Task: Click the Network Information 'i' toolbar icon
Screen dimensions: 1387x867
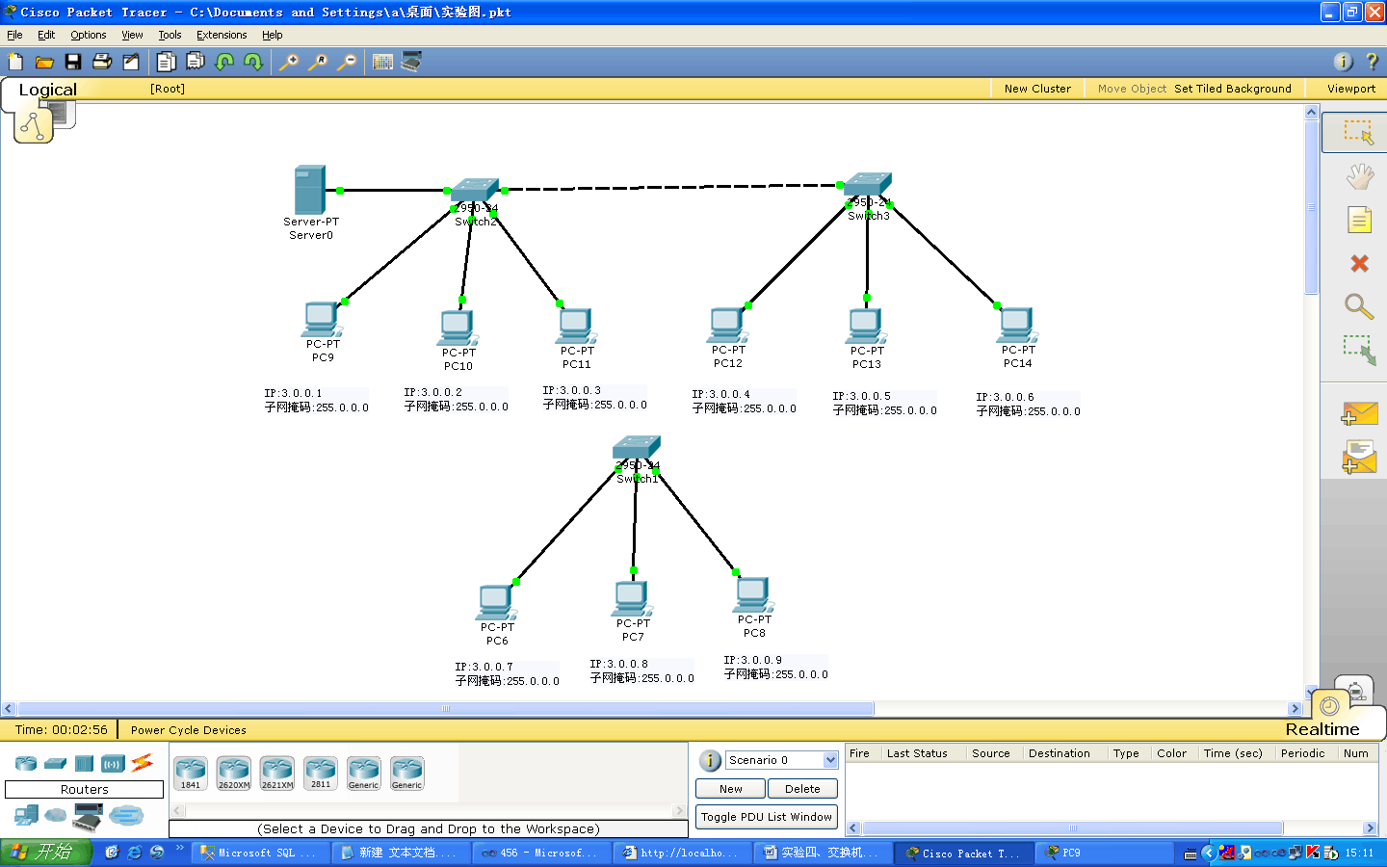Action: (1343, 62)
